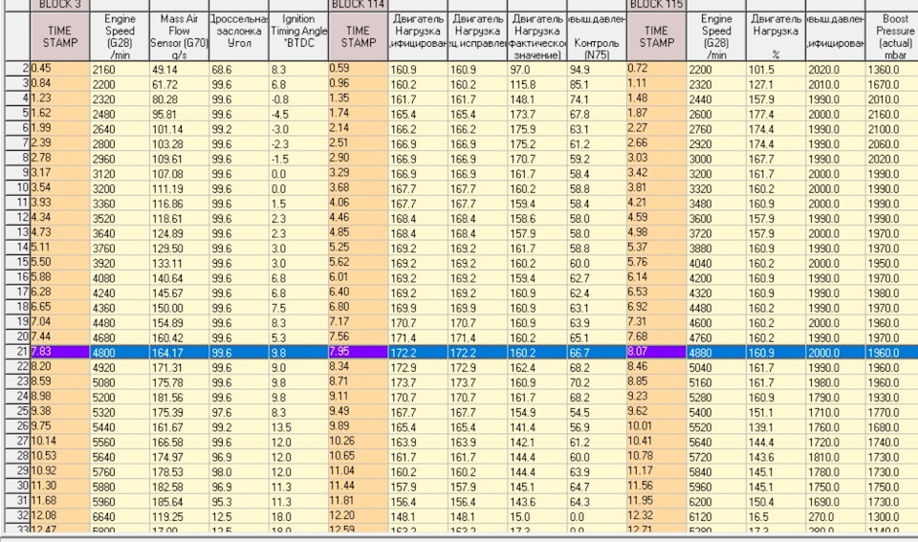Select the N75 control value 70.2
The height and width of the screenshot is (542, 918).
point(596,382)
